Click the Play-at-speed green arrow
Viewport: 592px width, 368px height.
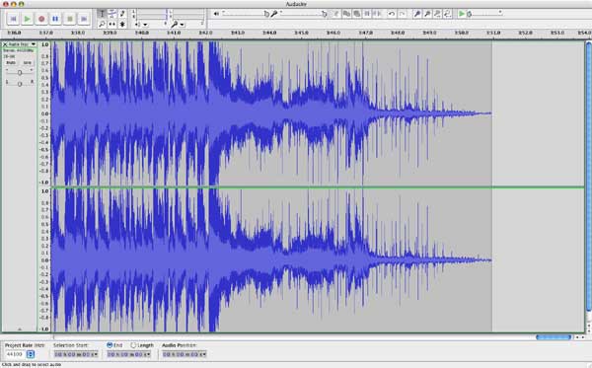coord(462,14)
